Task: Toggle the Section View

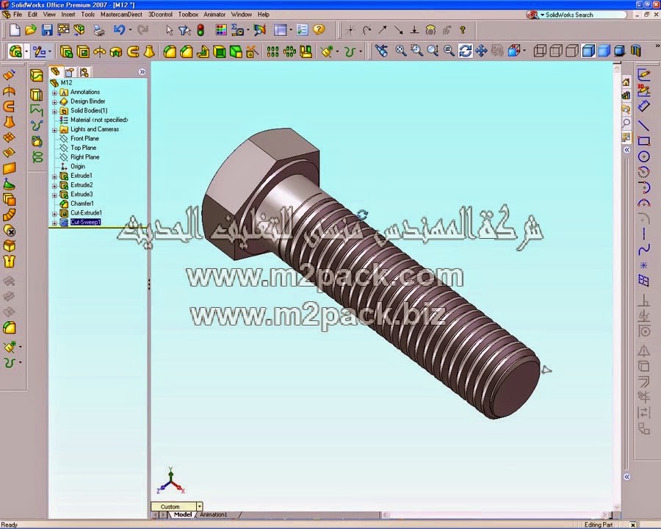Action: click(636, 51)
